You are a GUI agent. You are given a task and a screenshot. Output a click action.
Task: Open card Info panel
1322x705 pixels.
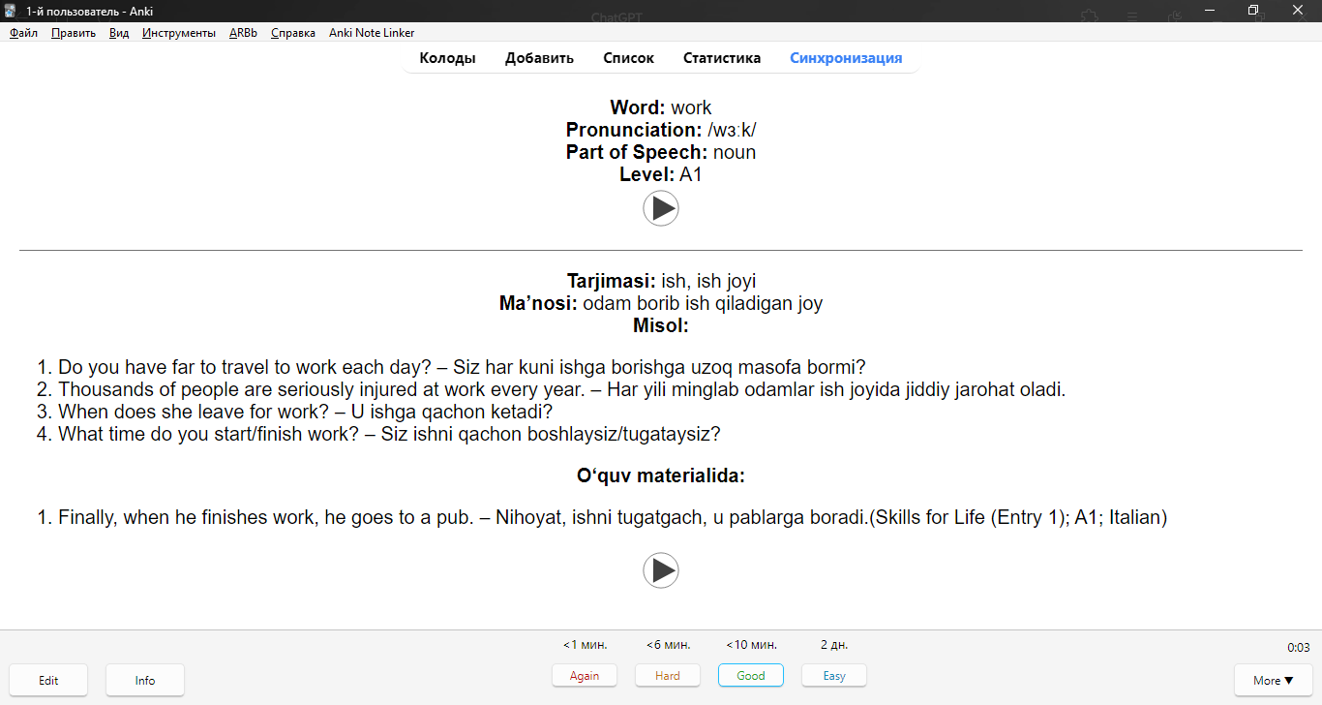(145, 680)
